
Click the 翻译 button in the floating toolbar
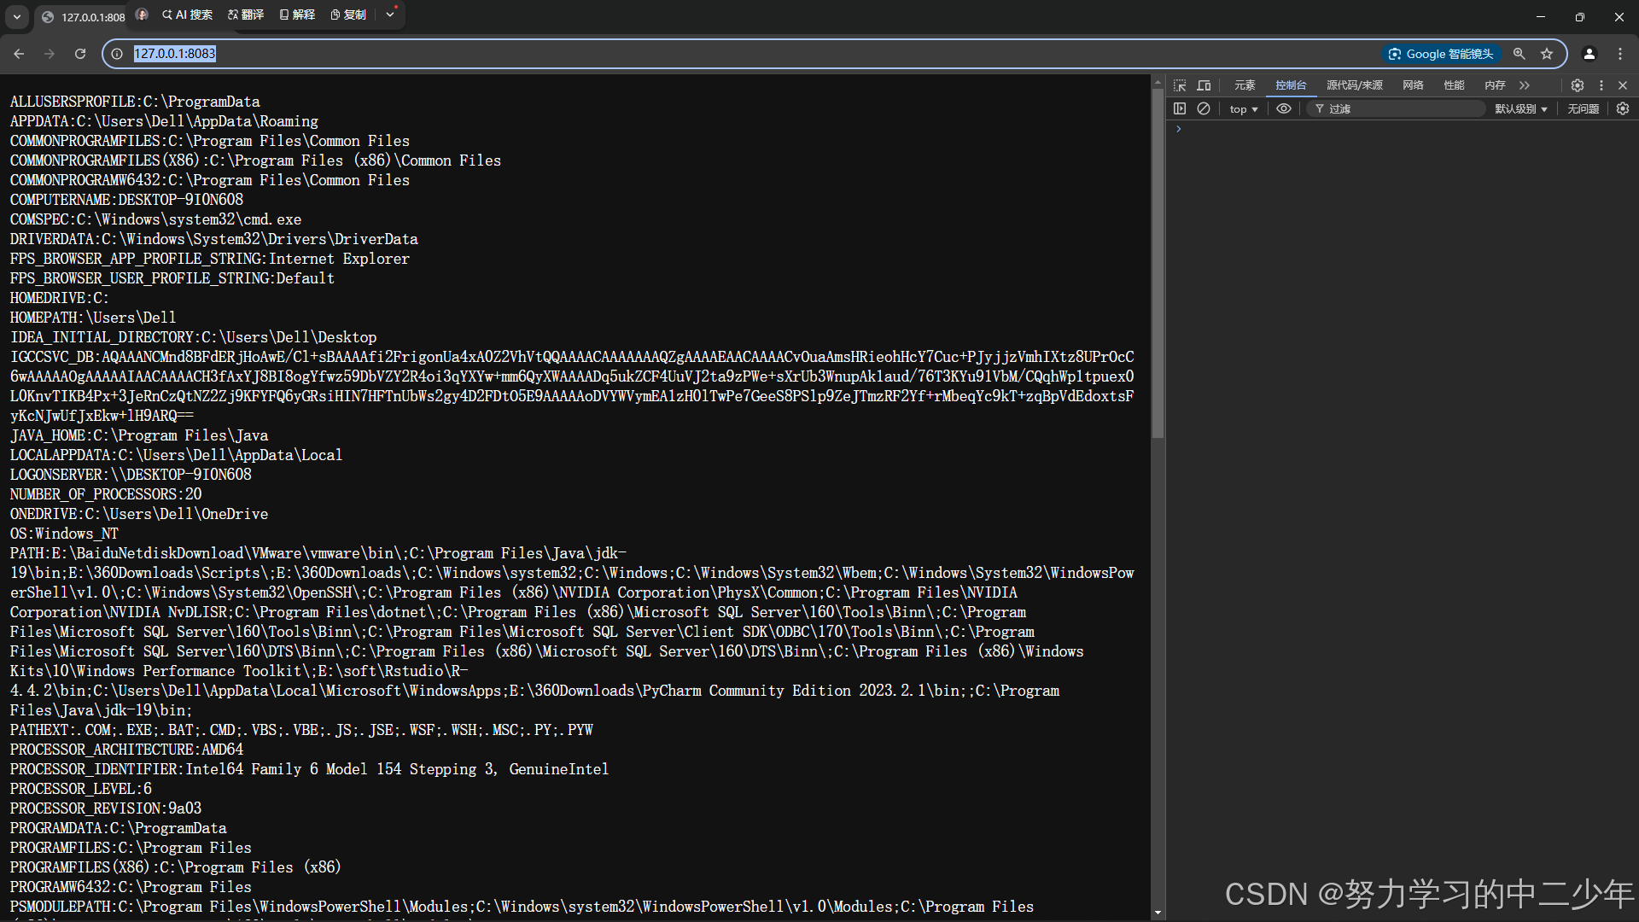[246, 15]
